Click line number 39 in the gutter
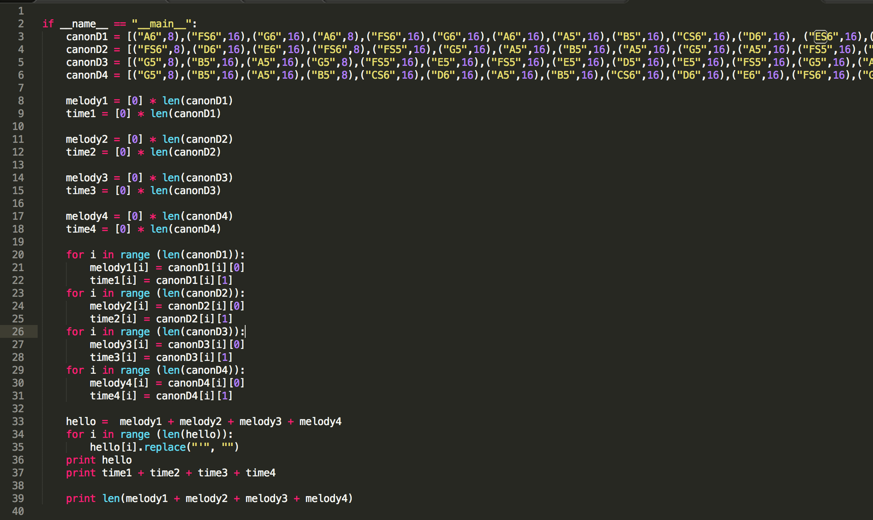 click(x=18, y=499)
